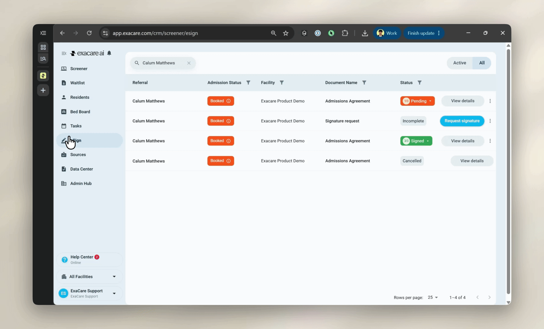Click the green cursor extension icon

(x=331, y=33)
